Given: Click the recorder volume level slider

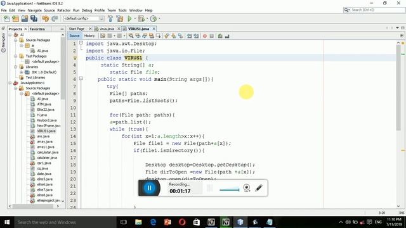Looking at the screenshot, I should click(x=230, y=190).
